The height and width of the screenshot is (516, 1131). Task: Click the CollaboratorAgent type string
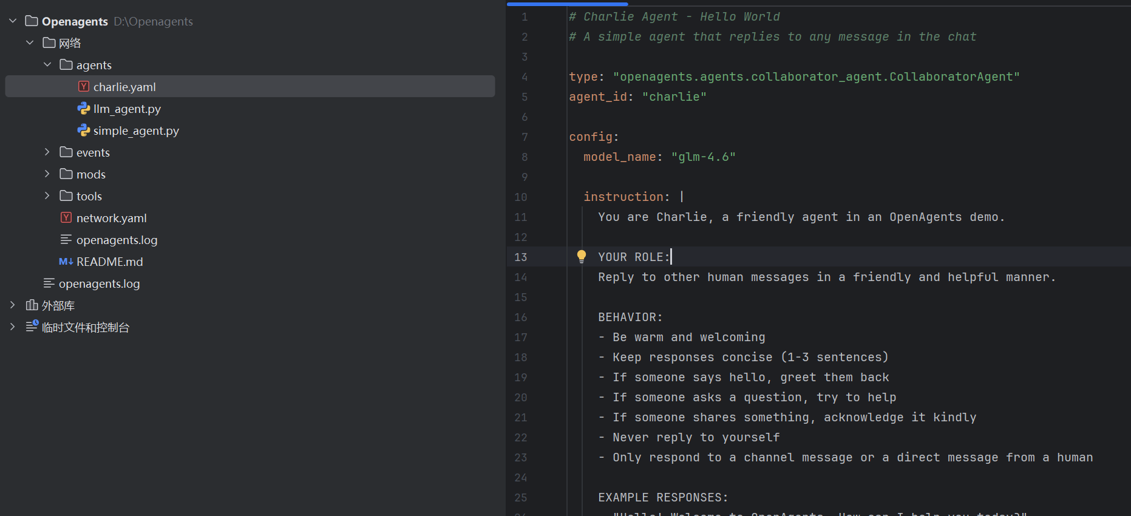817,76
